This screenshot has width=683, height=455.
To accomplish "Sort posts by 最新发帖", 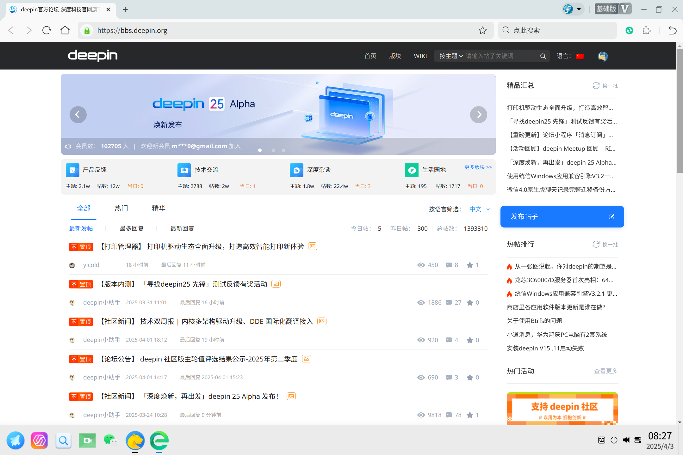I will 81,228.
